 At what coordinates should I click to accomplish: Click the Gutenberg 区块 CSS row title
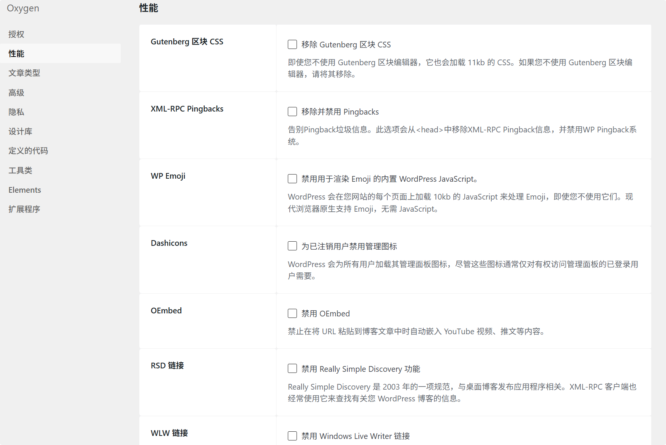point(187,42)
